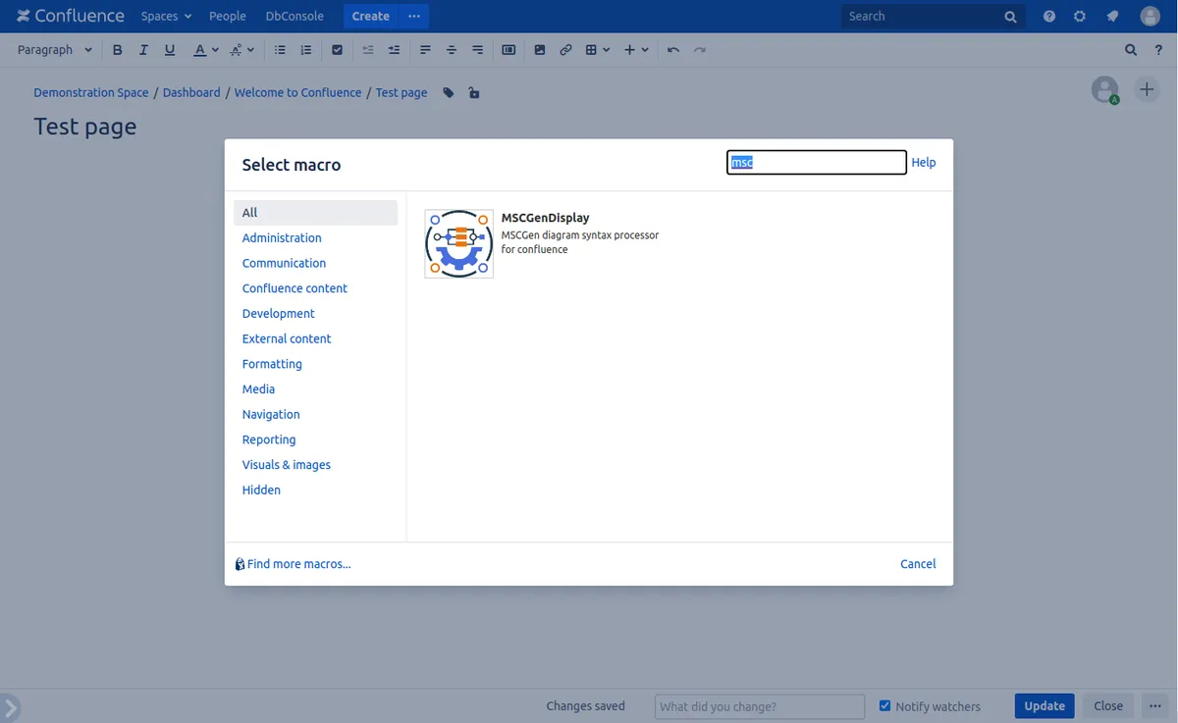Toggle the Notify watchers checkbox
Viewport: 1178px width, 723px height.
884,705
